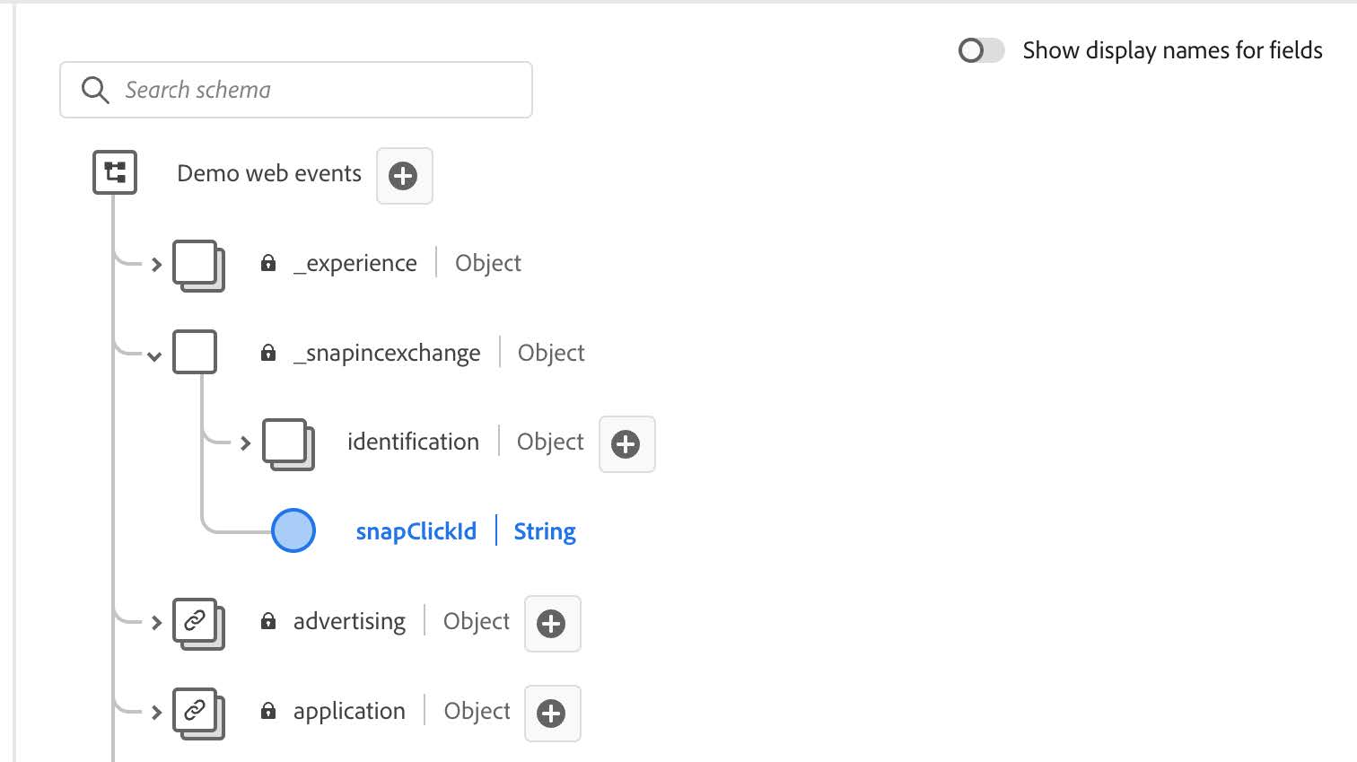This screenshot has height=762, width=1357.
Task: Expand the identification object
Action: coord(245,443)
